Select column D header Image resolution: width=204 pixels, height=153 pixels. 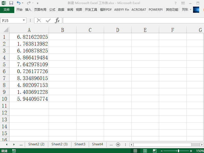point(118,30)
